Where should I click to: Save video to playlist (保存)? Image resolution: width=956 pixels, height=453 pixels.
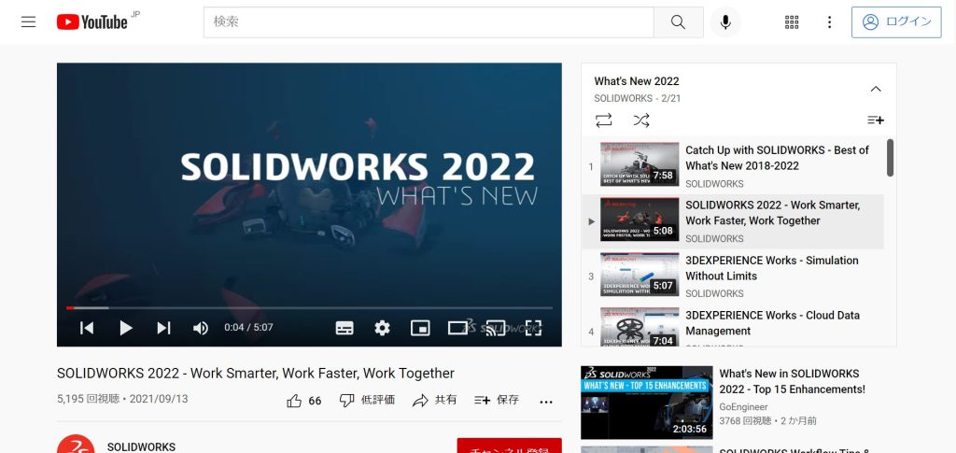click(x=497, y=400)
